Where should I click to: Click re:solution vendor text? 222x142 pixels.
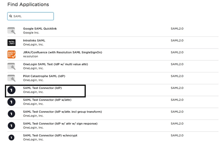point(31,56)
